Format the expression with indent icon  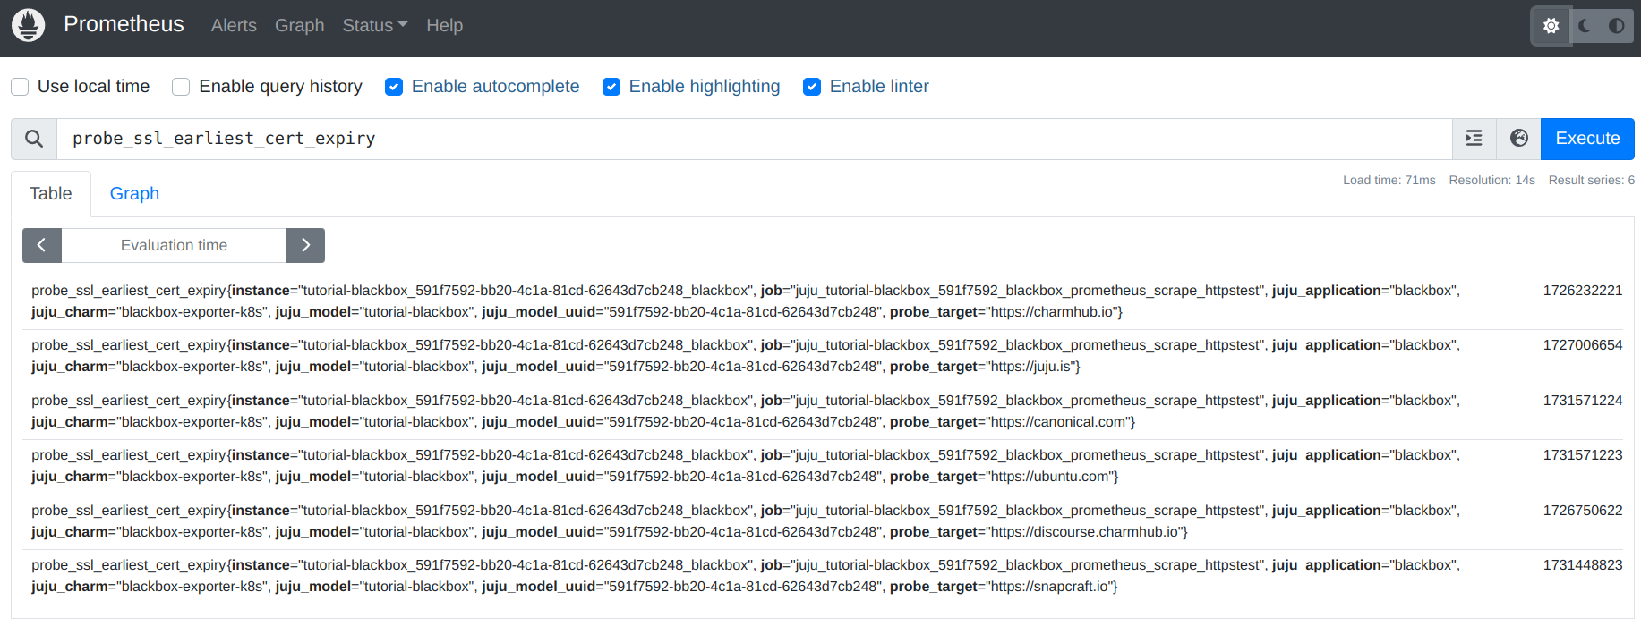1474,139
